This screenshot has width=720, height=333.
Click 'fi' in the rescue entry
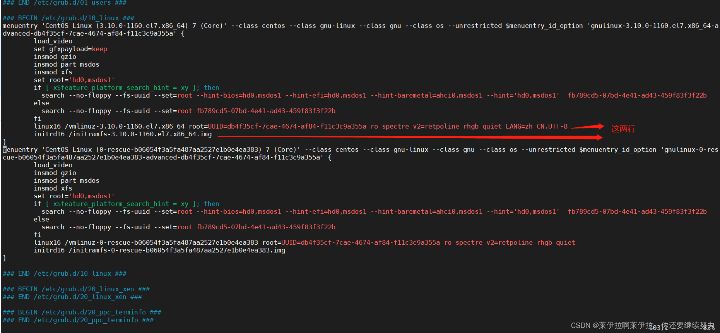click(x=38, y=235)
